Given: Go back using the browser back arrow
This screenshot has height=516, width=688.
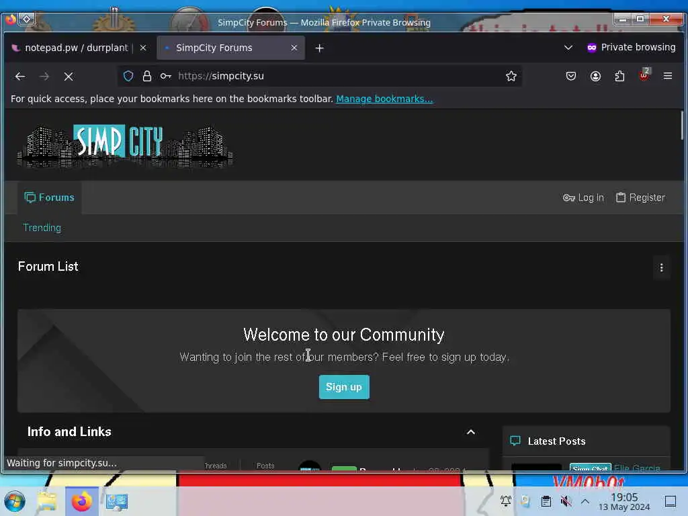Looking at the screenshot, I should tap(20, 77).
